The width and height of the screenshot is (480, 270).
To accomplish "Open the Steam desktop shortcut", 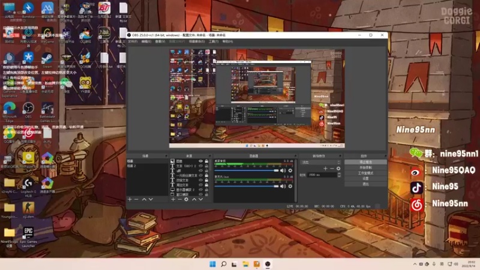I will tap(47, 60).
